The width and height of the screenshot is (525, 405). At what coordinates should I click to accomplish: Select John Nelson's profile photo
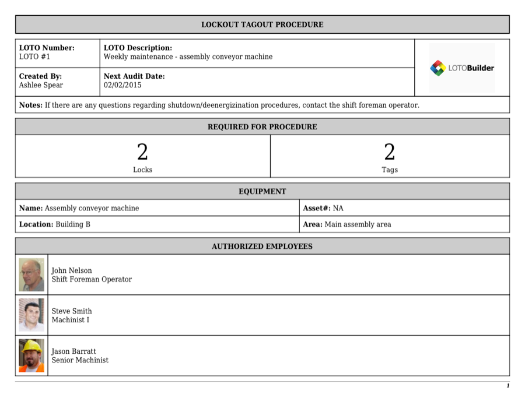click(31, 274)
